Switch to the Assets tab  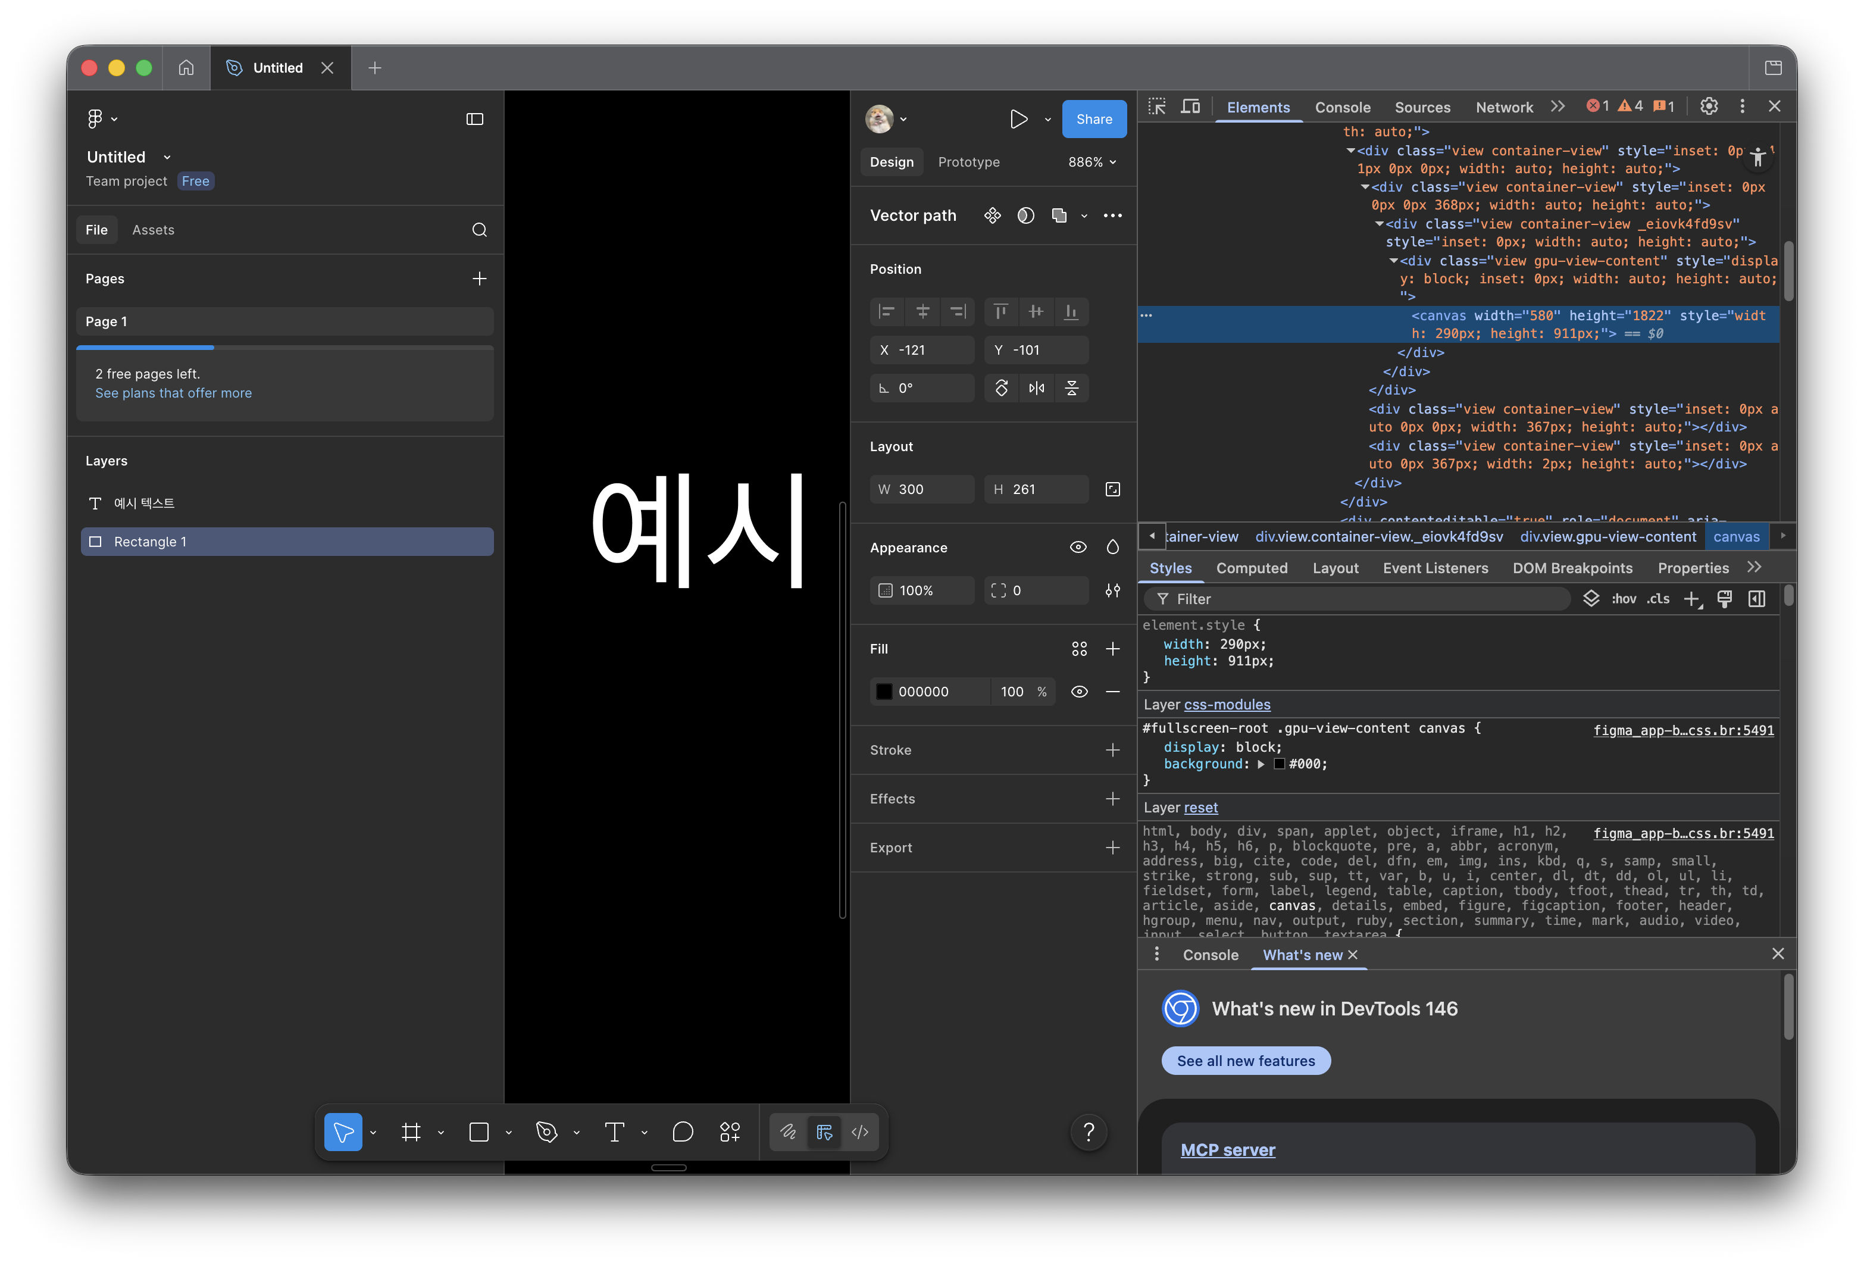[x=153, y=230]
